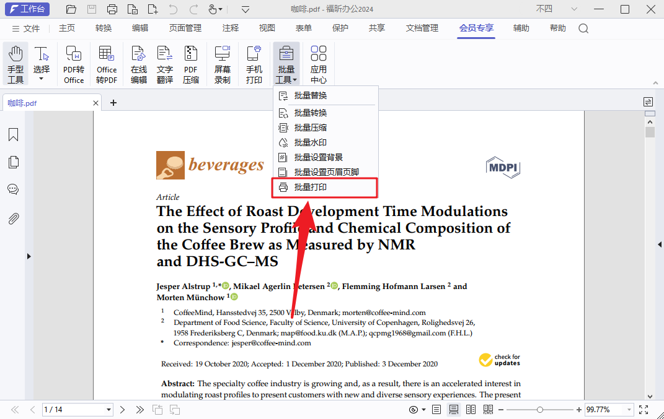Open the 文字翻译 translation tool

[164, 64]
